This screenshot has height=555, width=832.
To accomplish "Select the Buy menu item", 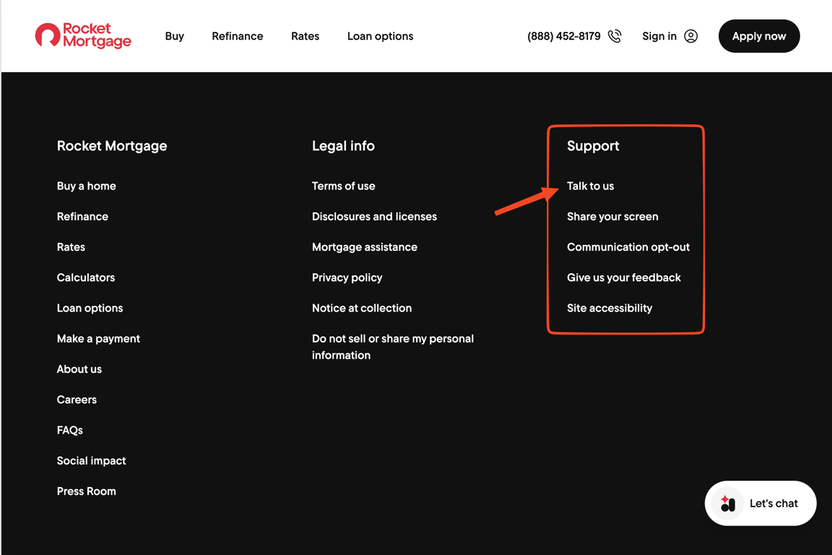I will pyautogui.click(x=174, y=36).
